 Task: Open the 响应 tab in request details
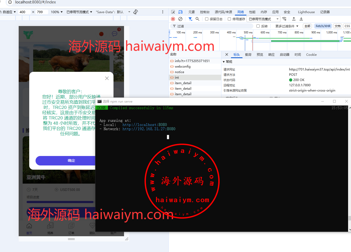(271, 55)
